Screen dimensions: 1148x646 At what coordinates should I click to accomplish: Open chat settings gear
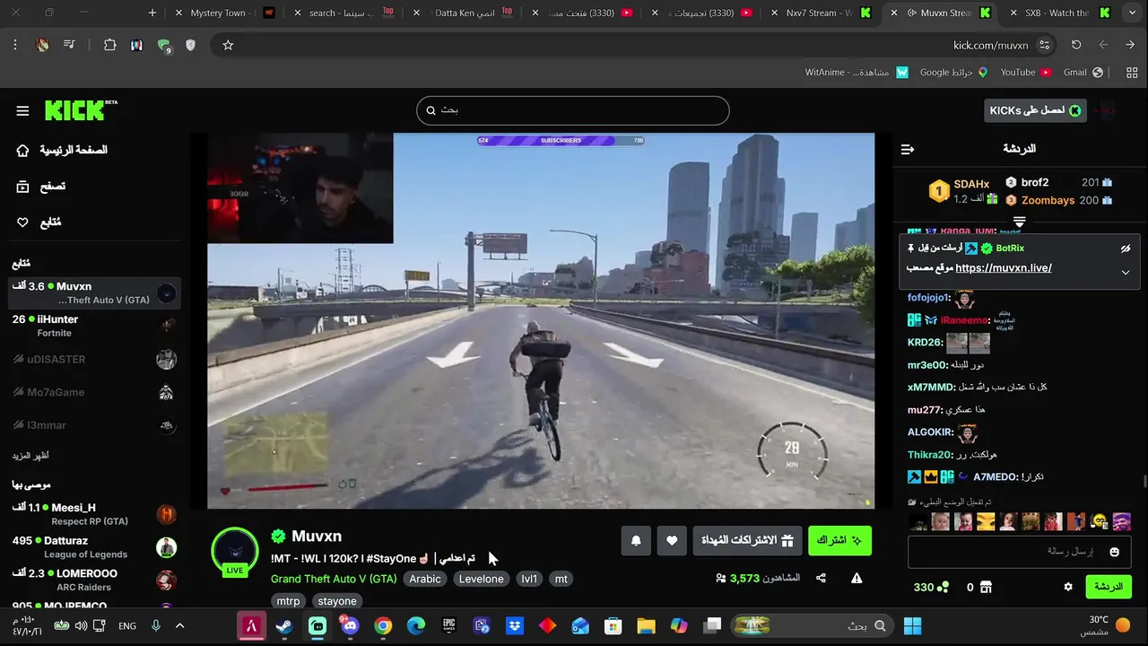coord(1068,587)
